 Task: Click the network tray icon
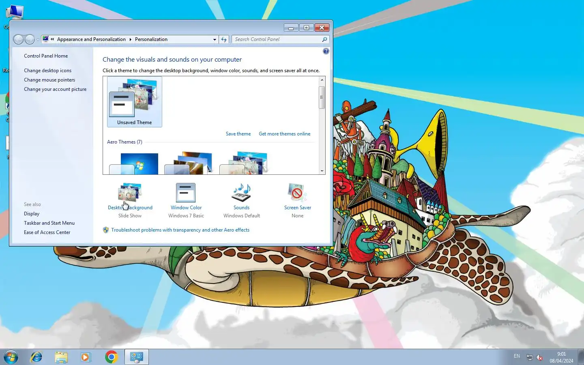click(x=529, y=357)
